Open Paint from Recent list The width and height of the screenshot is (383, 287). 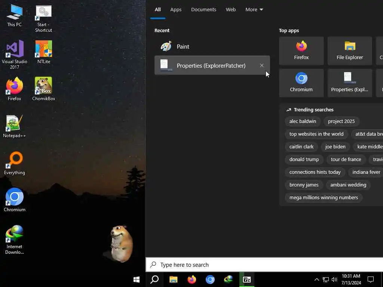pyautogui.click(x=212, y=46)
